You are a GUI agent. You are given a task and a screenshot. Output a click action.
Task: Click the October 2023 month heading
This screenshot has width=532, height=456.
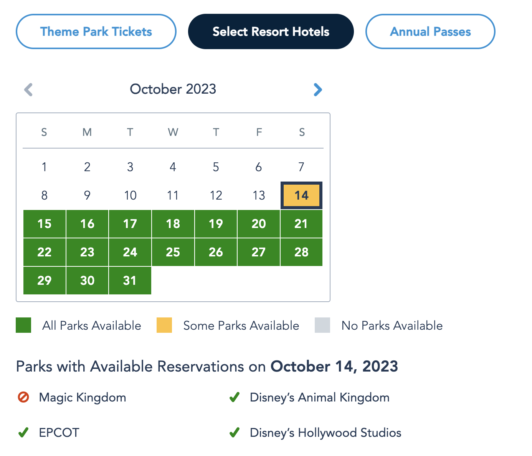[173, 89]
